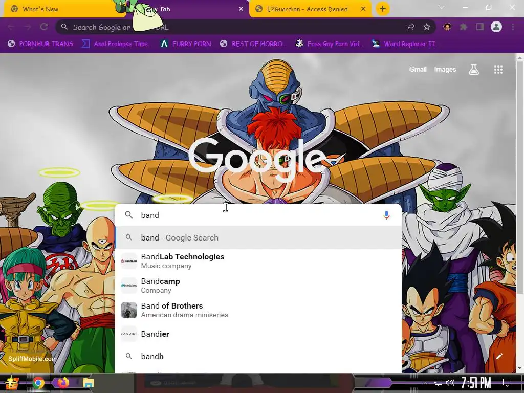Select the band - Google Search suggestion
Screen dimensions: 524x393
pyautogui.click(x=258, y=237)
